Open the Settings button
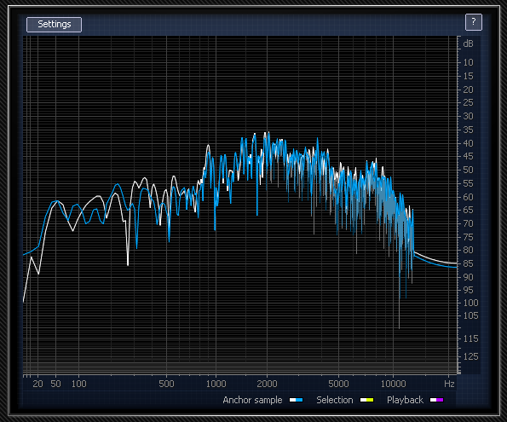 pos(54,25)
